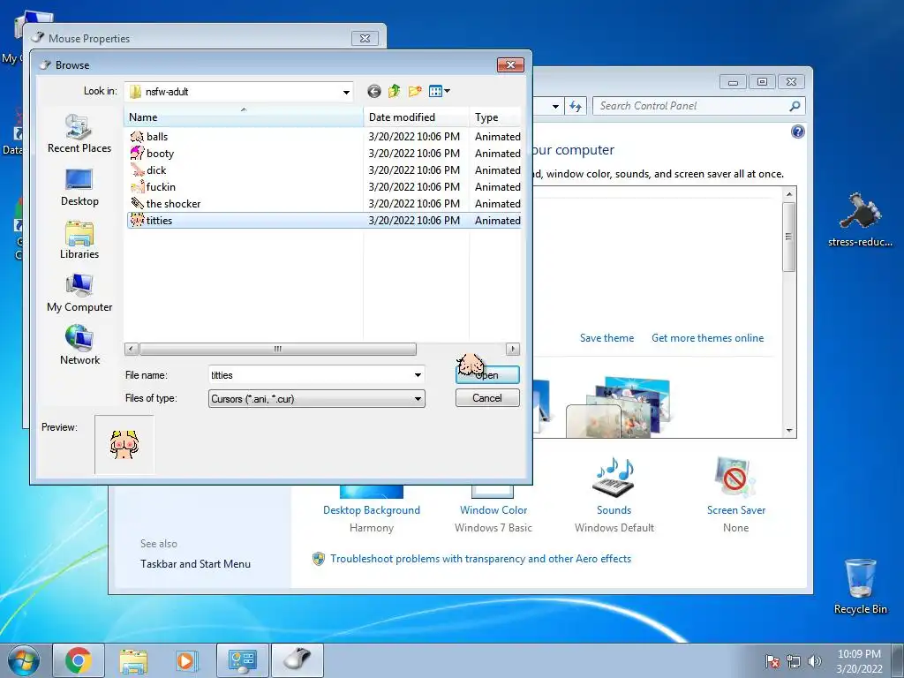
Task: Click the volume icon in system tray
Action: point(815,661)
